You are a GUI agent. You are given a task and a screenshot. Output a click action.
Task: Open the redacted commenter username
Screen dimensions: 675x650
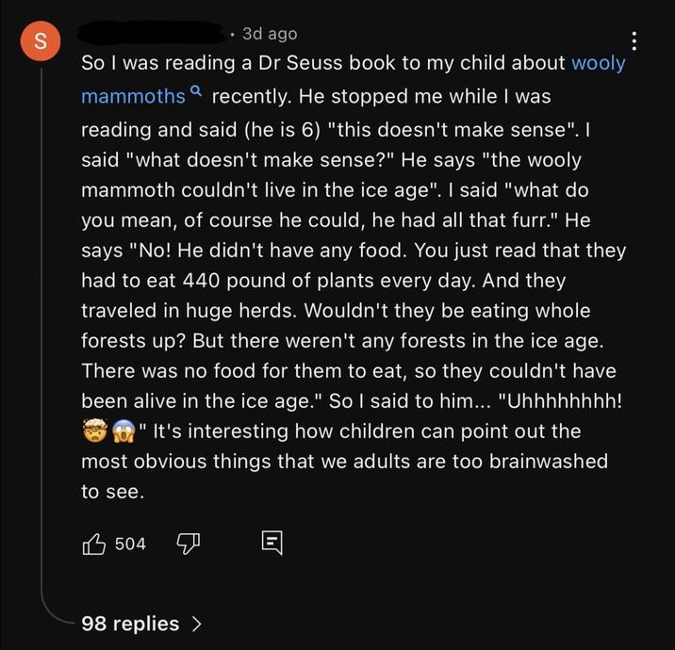click(151, 34)
